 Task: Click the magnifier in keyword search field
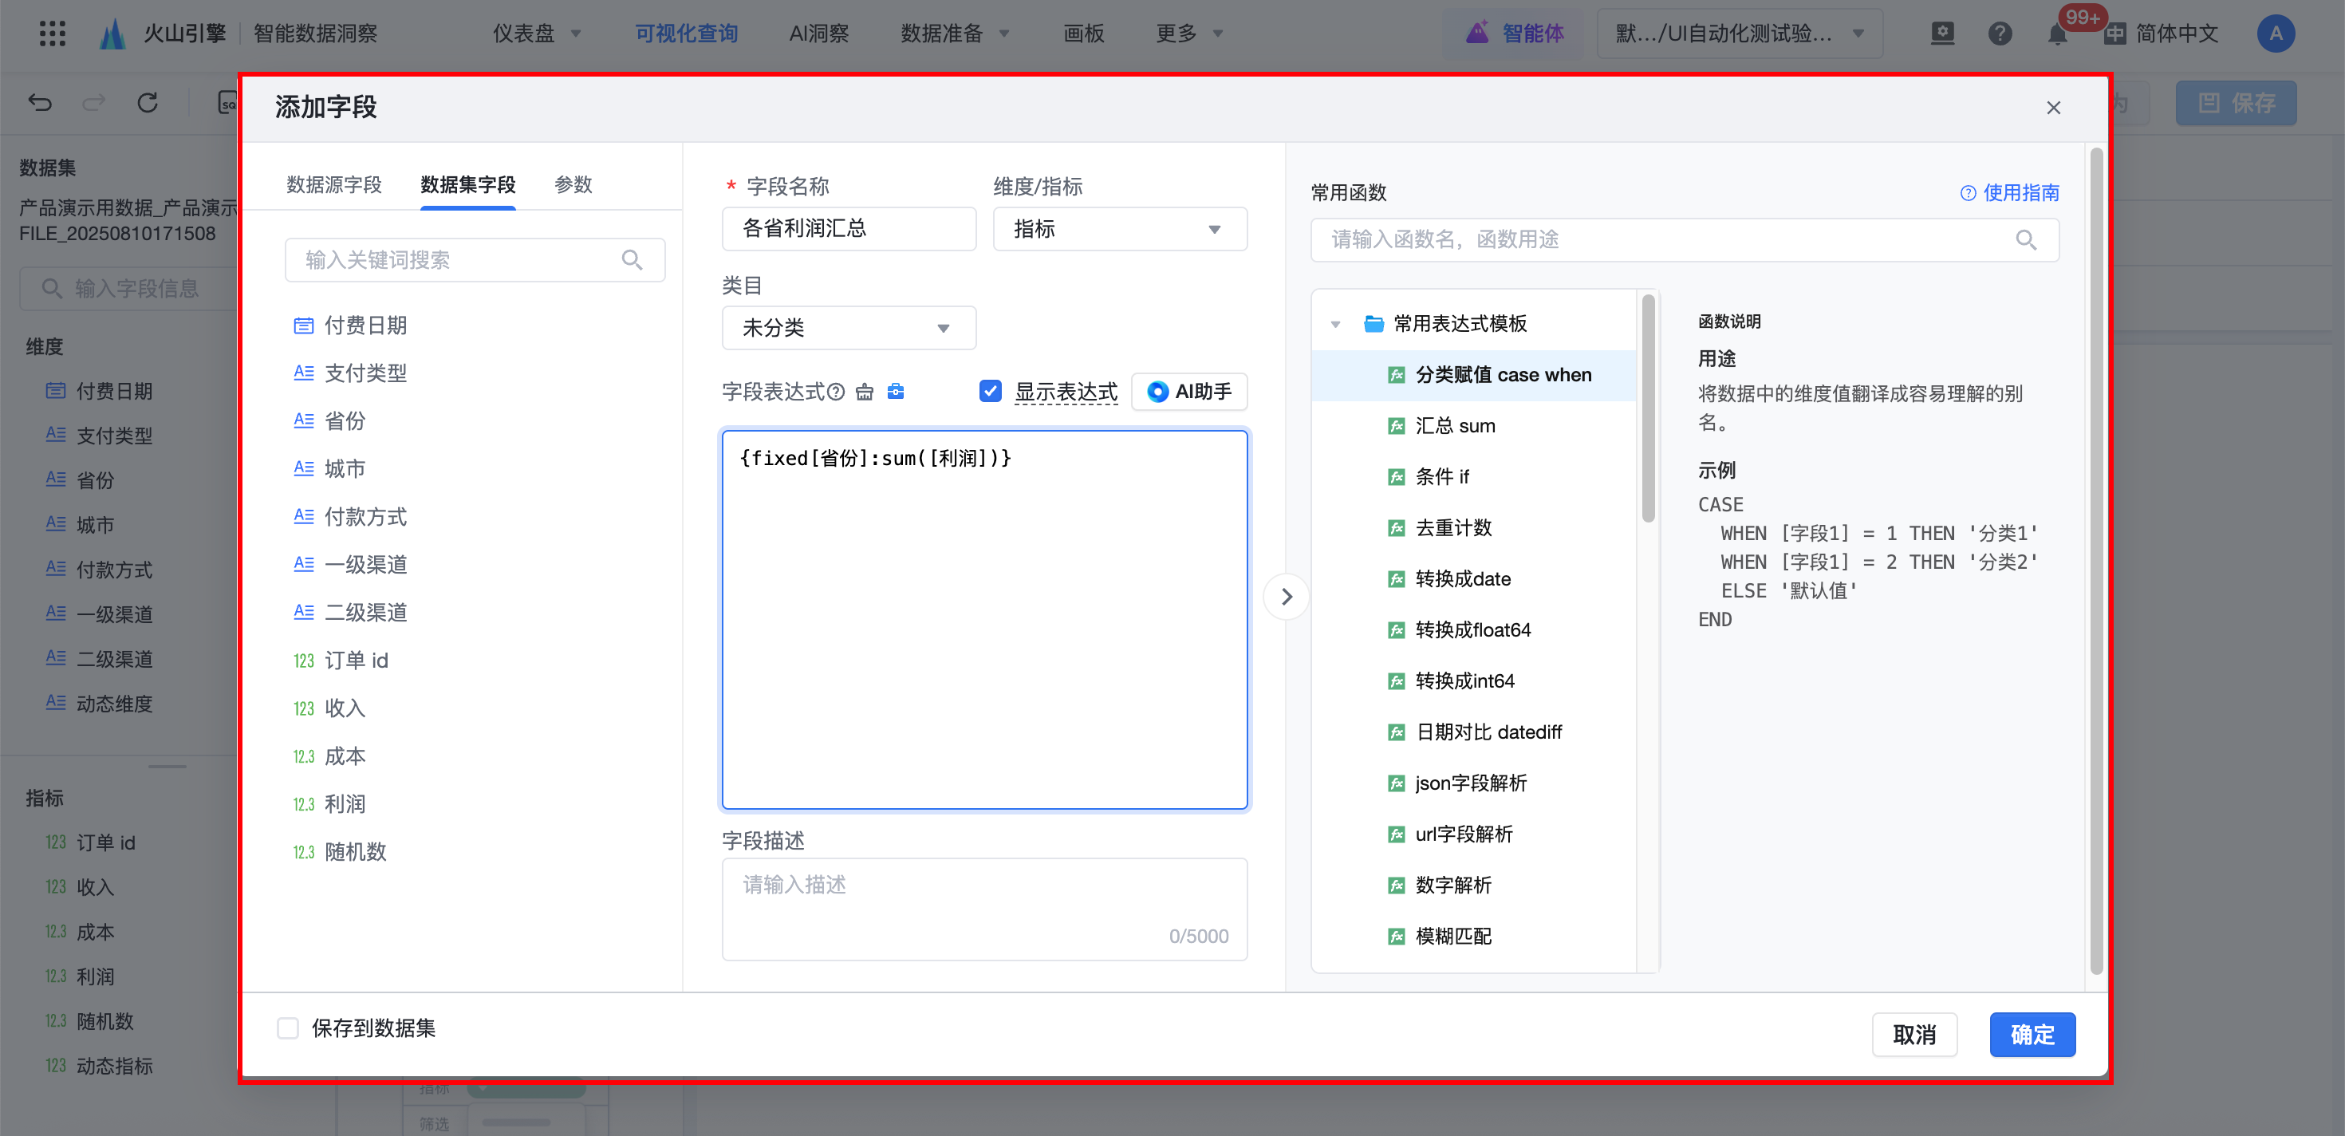pos(632,260)
